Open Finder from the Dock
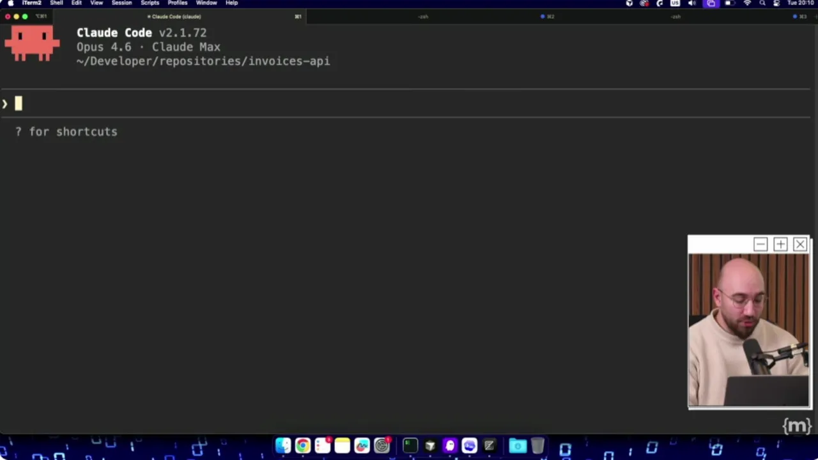 [x=283, y=445]
